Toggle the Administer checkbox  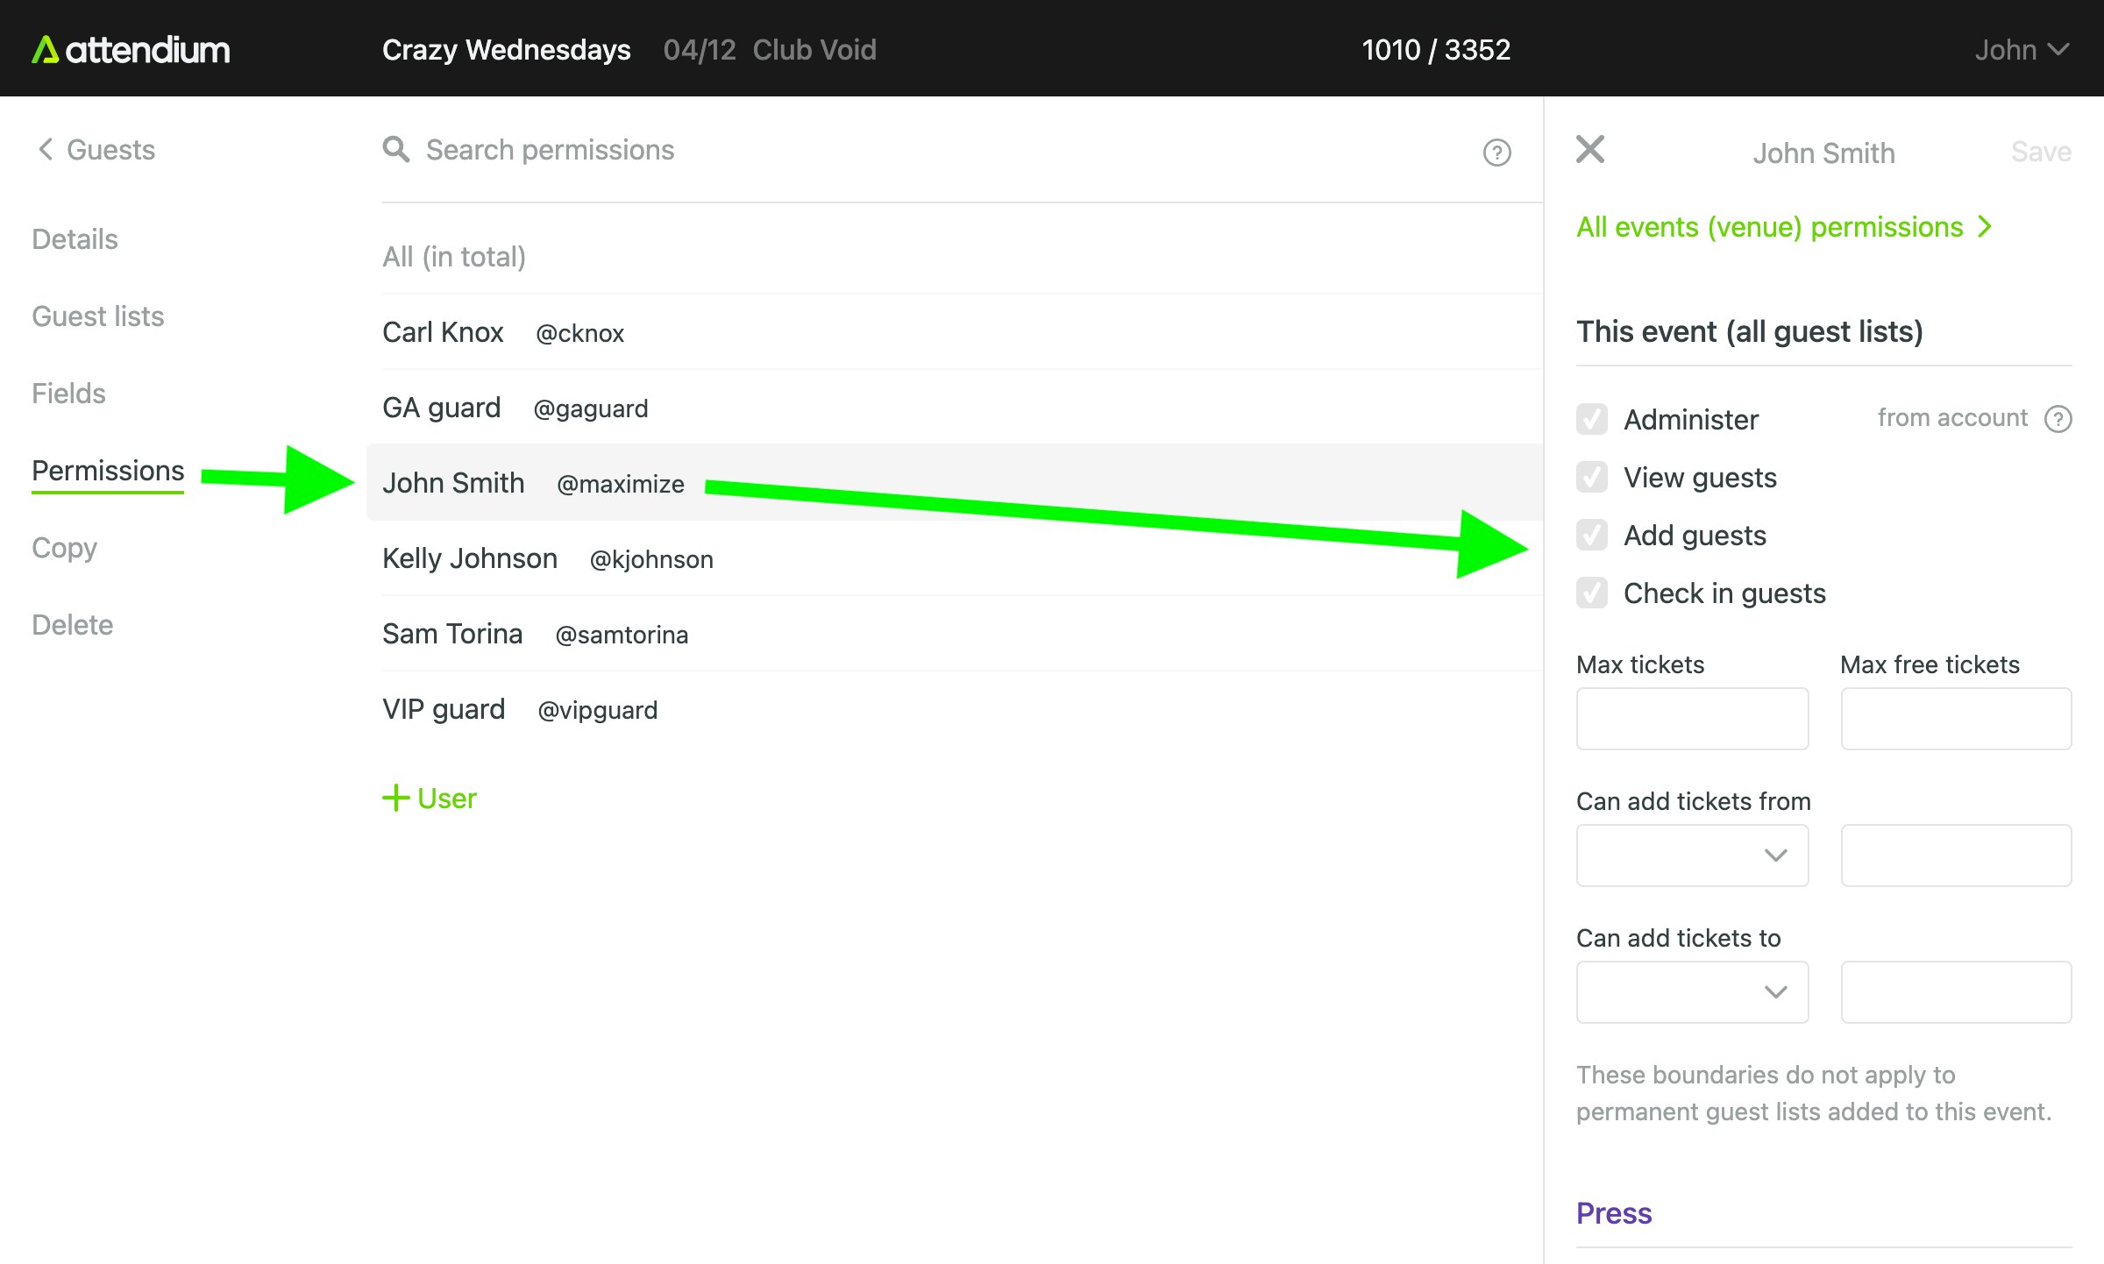1591,419
